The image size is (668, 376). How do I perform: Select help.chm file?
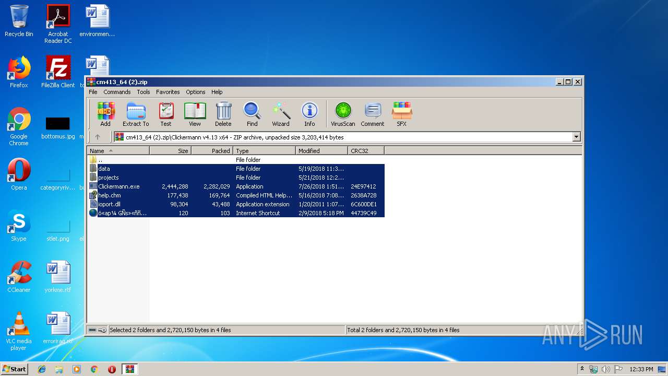click(x=236, y=195)
